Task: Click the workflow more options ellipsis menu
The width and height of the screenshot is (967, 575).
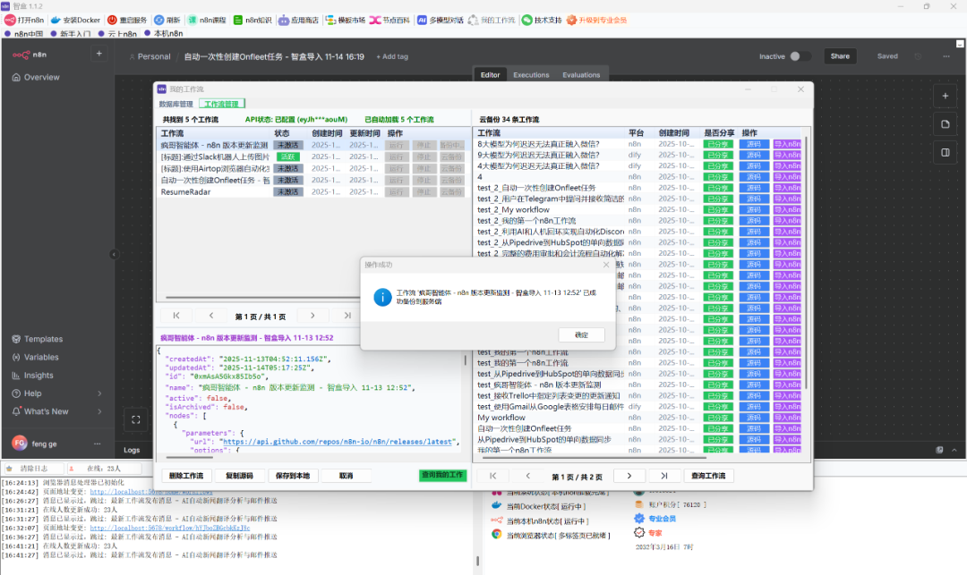Action: tap(946, 56)
